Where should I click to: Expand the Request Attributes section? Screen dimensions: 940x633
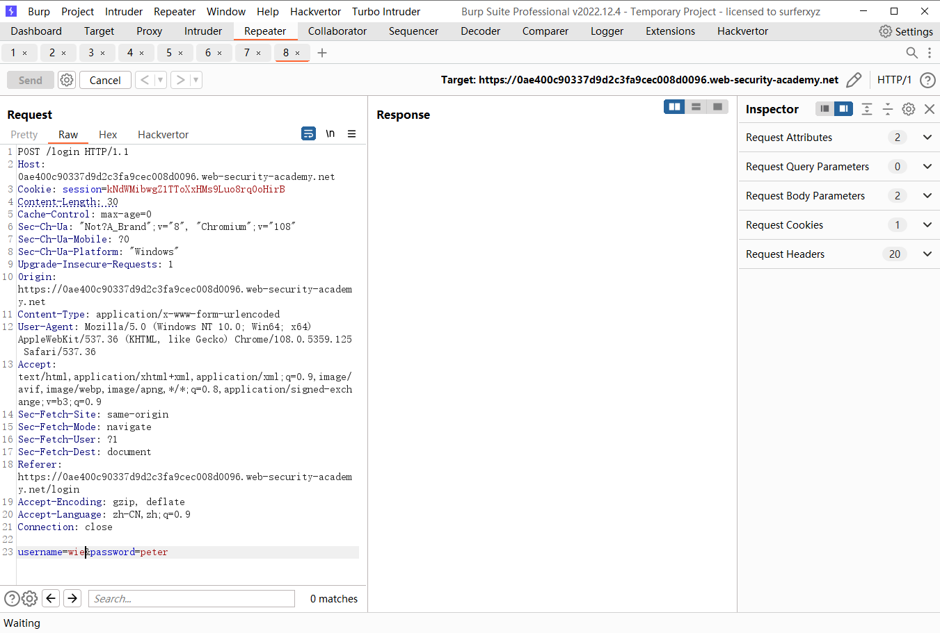(x=927, y=138)
